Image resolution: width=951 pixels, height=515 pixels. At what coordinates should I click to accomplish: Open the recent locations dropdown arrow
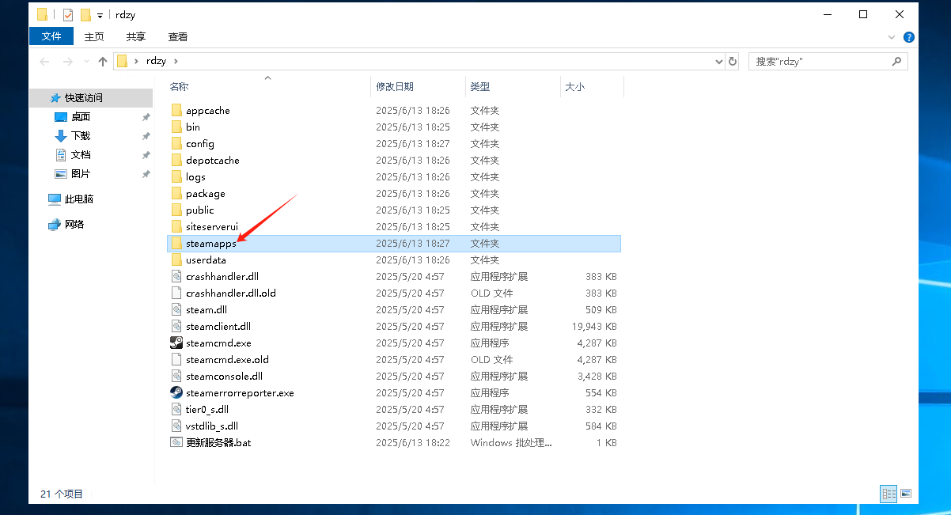85,62
